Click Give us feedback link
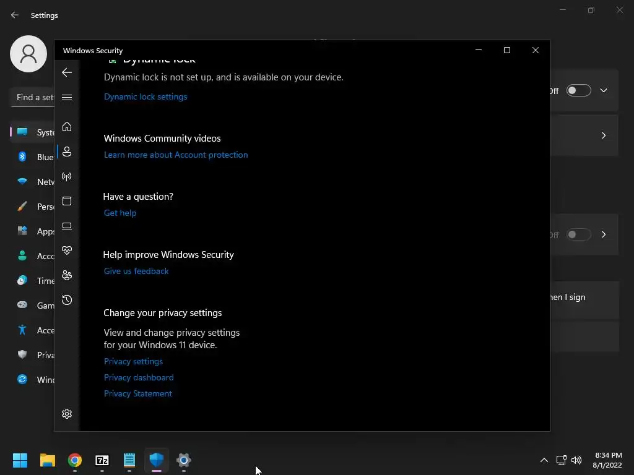This screenshot has width=634, height=475. pyautogui.click(x=136, y=272)
